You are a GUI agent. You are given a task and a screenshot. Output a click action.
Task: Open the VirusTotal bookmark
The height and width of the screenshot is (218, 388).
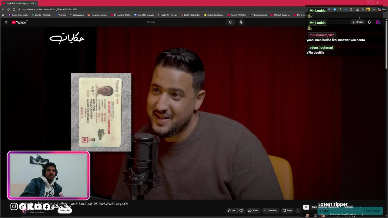(61, 15)
